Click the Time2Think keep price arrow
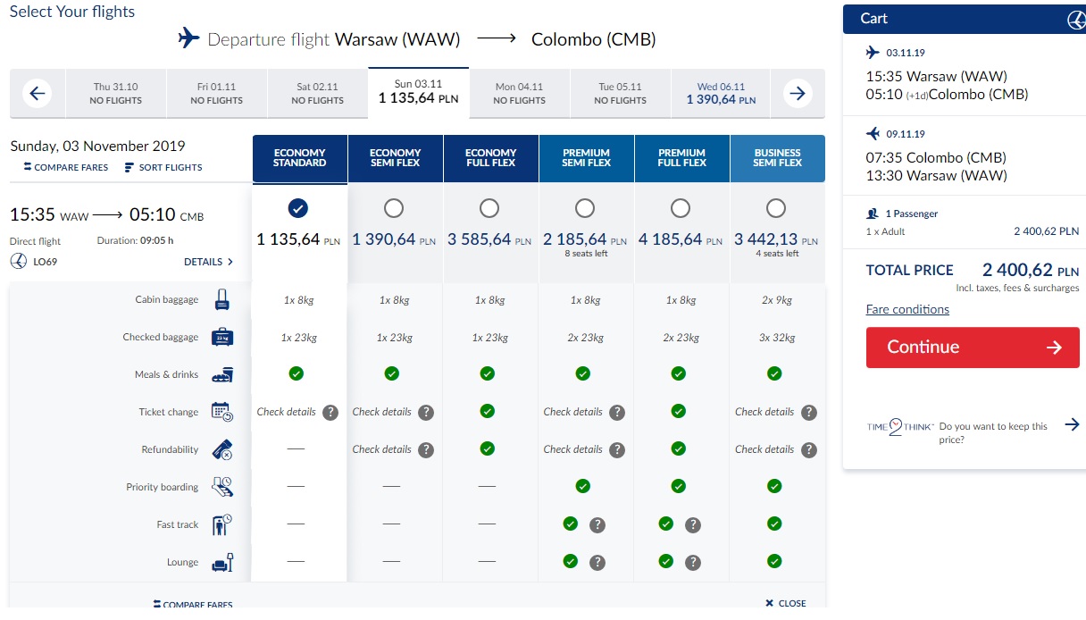The width and height of the screenshot is (1086, 620). coord(1072,425)
